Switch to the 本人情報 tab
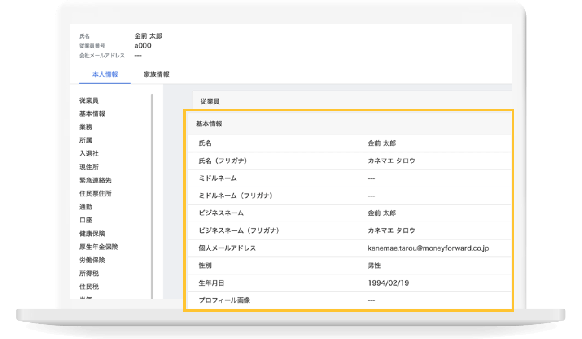582x339 pixels. coord(105,74)
